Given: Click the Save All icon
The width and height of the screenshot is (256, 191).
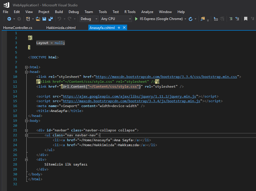Looking at the screenshot, I should tap(51, 19).
